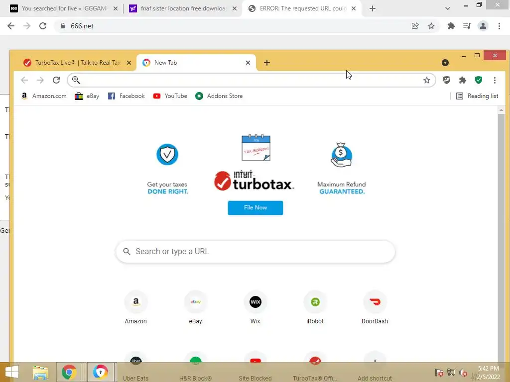Open Facebook bookmark
The image size is (510, 382).
point(126,96)
